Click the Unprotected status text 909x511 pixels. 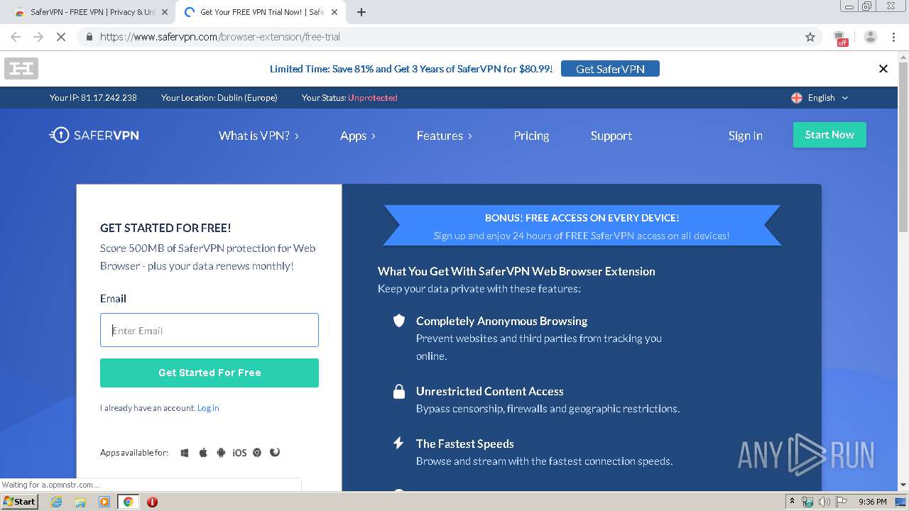[x=373, y=98]
